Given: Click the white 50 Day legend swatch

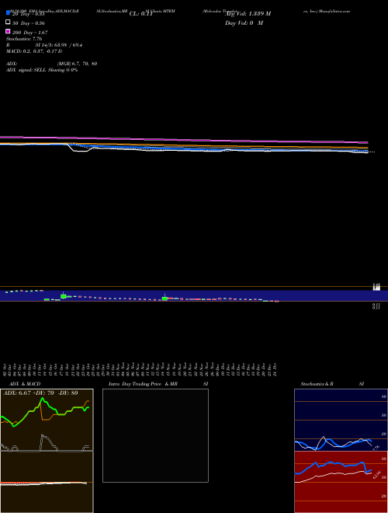Looking at the screenshot, I should 8,23.
